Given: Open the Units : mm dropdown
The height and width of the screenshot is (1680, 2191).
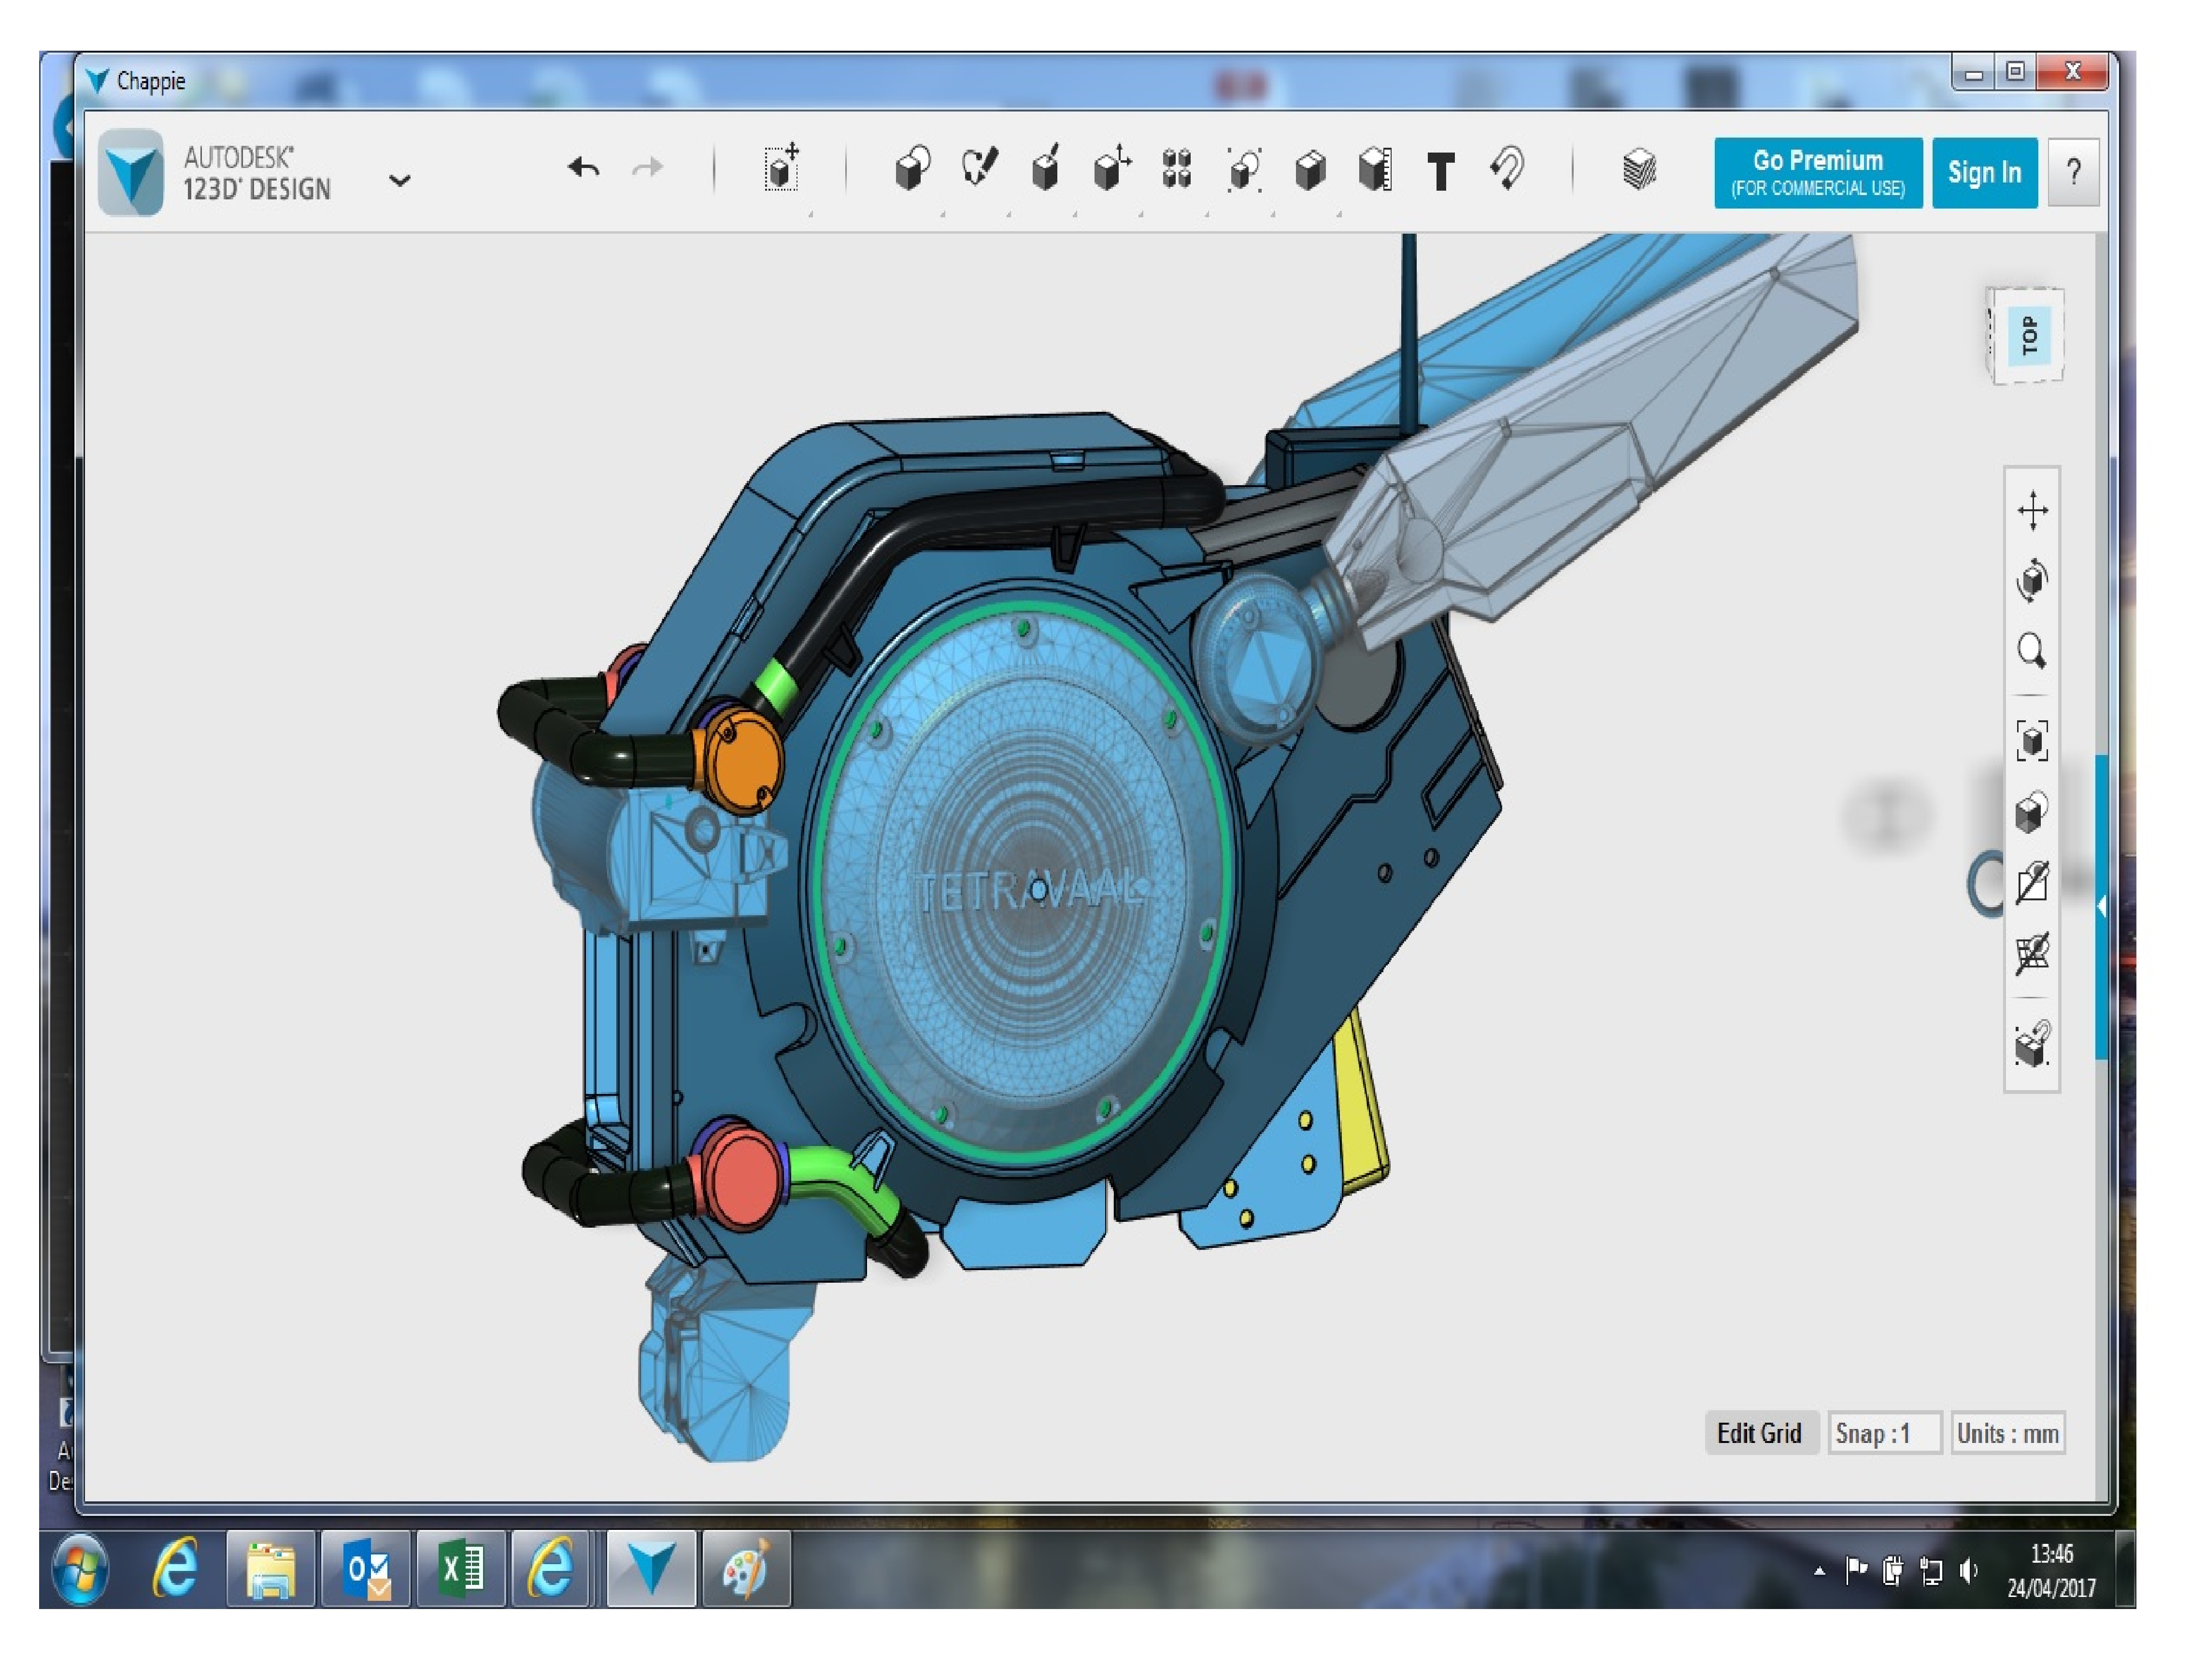Looking at the screenshot, I should click(x=2007, y=1434).
